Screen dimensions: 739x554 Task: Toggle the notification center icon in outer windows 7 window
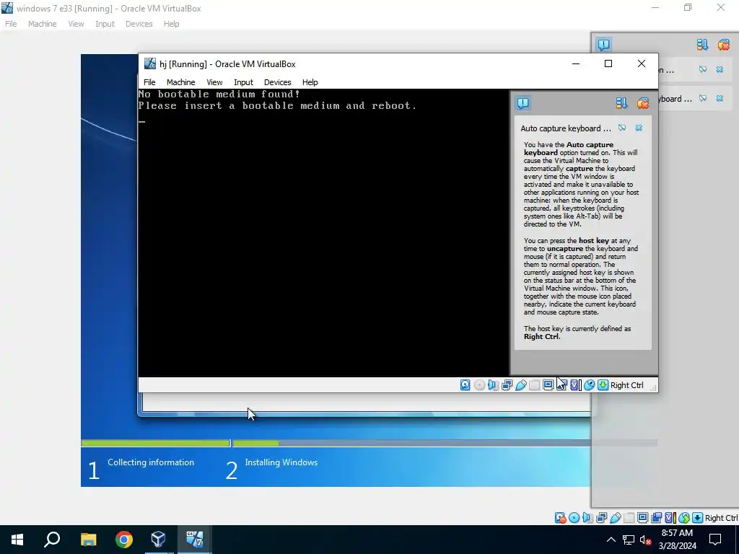coord(604,44)
